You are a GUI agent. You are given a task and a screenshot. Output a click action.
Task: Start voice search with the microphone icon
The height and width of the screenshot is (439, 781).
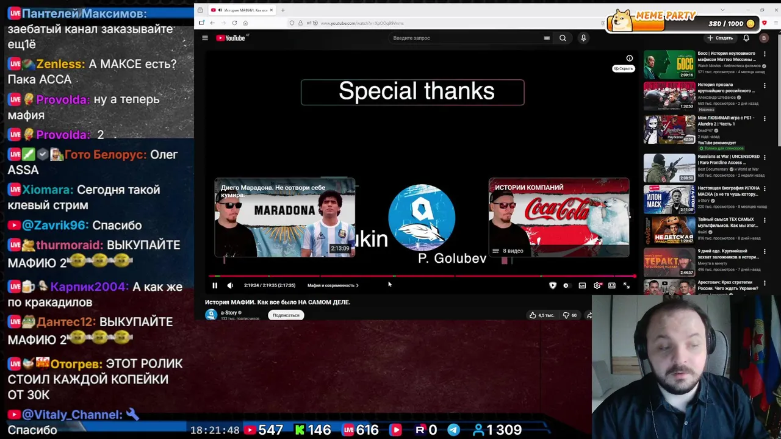coord(583,38)
